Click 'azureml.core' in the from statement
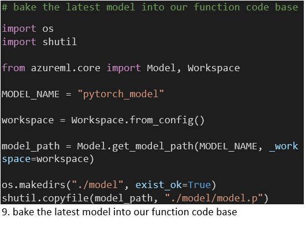305x228 pixels. tap(65, 68)
